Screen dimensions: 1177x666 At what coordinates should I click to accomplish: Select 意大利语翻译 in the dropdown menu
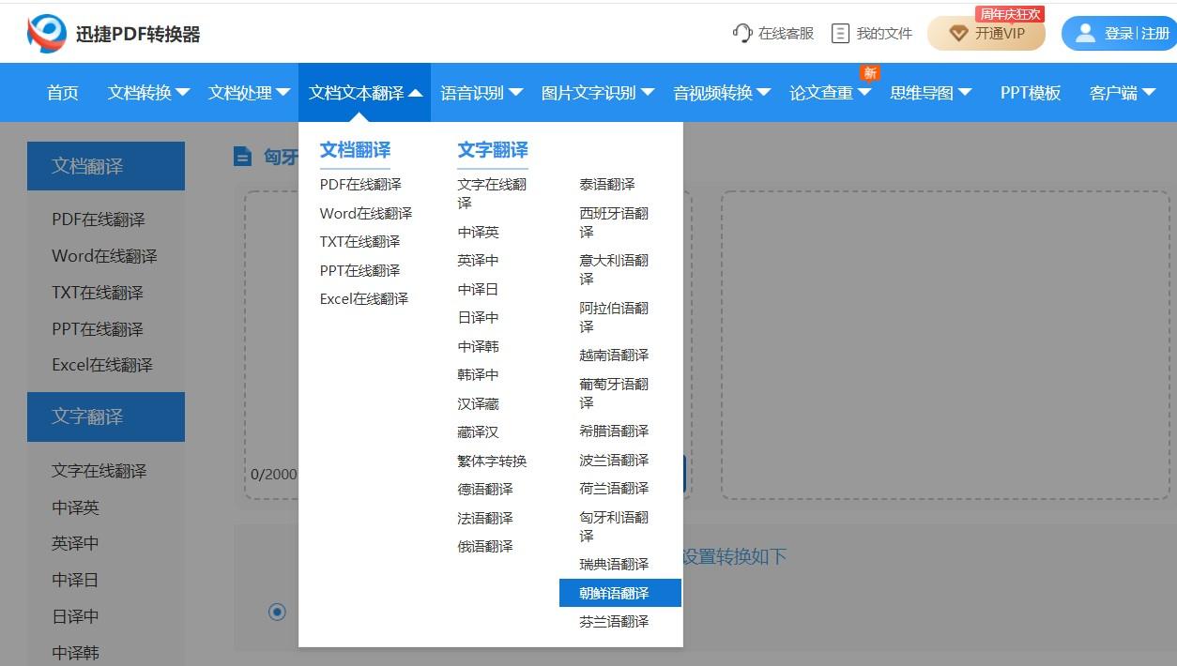click(x=614, y=269)
